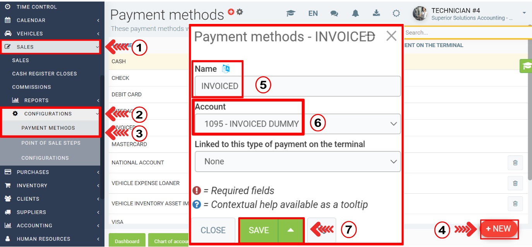
Task: Switch to the Dashboard tab
Action: pos(127,241)
